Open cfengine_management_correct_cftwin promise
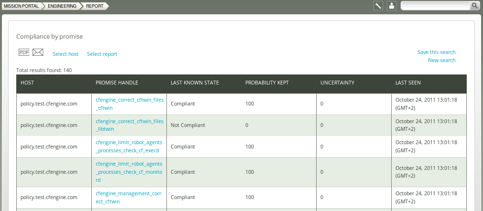 point(129,198)
